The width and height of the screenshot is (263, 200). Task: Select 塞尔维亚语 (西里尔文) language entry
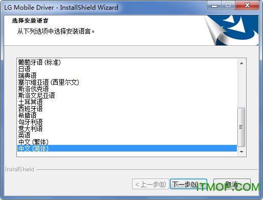(x=127, y=82)
